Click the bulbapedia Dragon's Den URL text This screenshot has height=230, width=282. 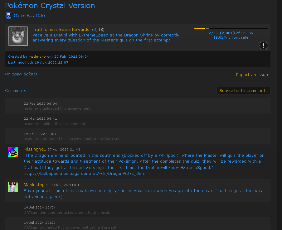pyautogui.click(x=84, y=174)
